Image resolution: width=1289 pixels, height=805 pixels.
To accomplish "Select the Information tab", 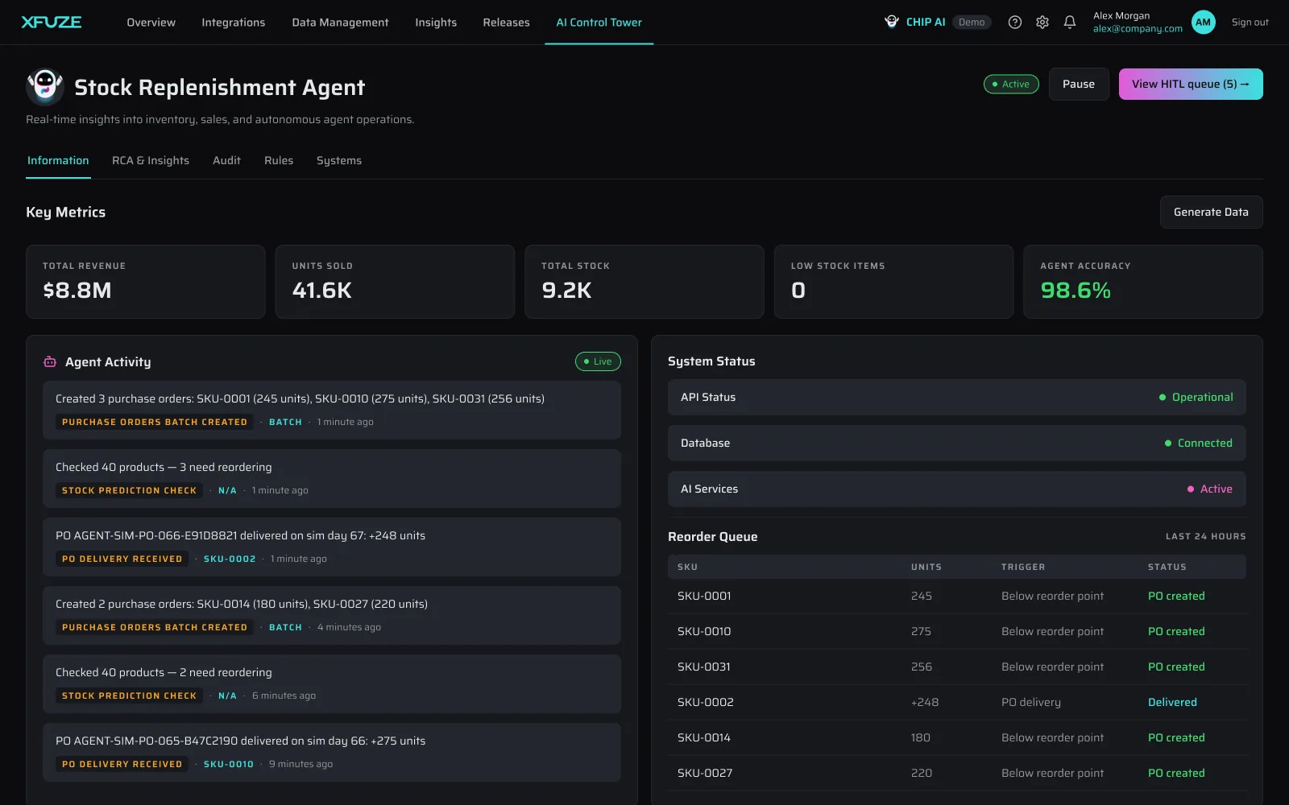I will click(x=58, y=160).
